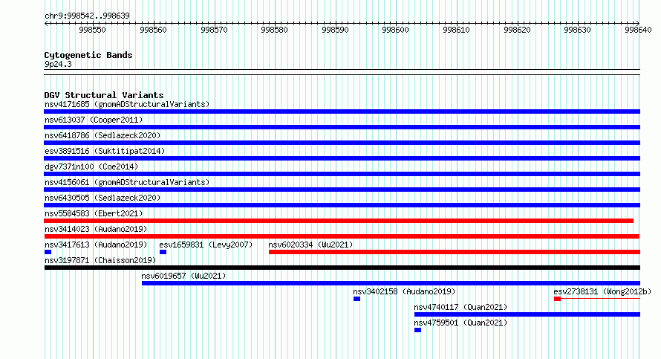Click the nsv6418786 (Sedlazeck2020) label

(x=102, y=135)
